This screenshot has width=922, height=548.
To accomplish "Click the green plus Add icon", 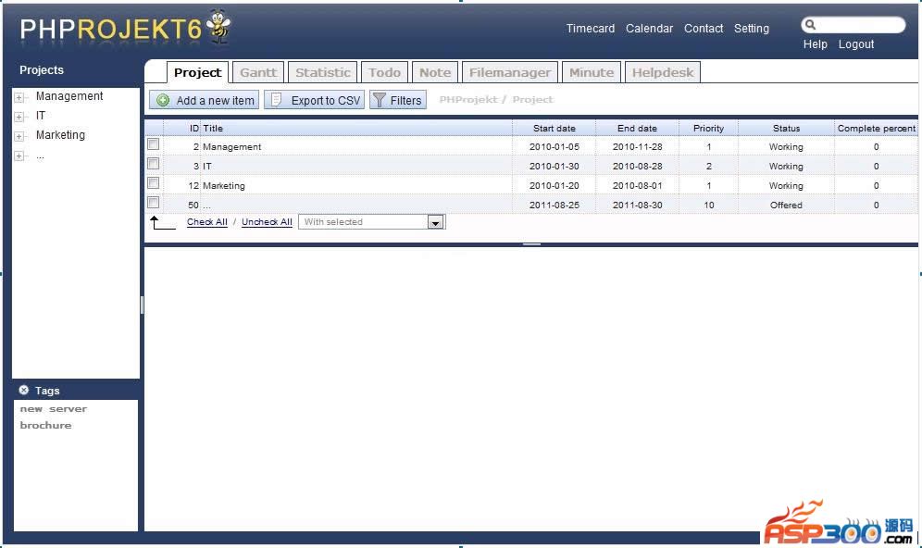I will [164, 100].
